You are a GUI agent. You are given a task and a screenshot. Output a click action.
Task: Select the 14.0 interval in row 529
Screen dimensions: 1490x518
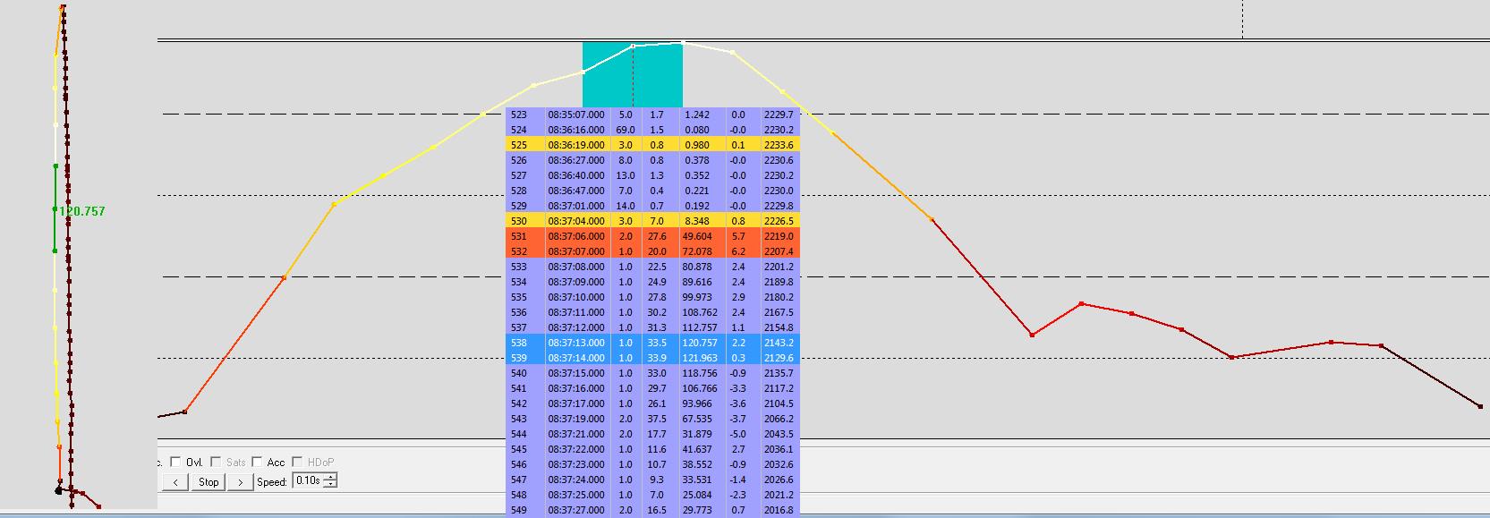(626, 206)
